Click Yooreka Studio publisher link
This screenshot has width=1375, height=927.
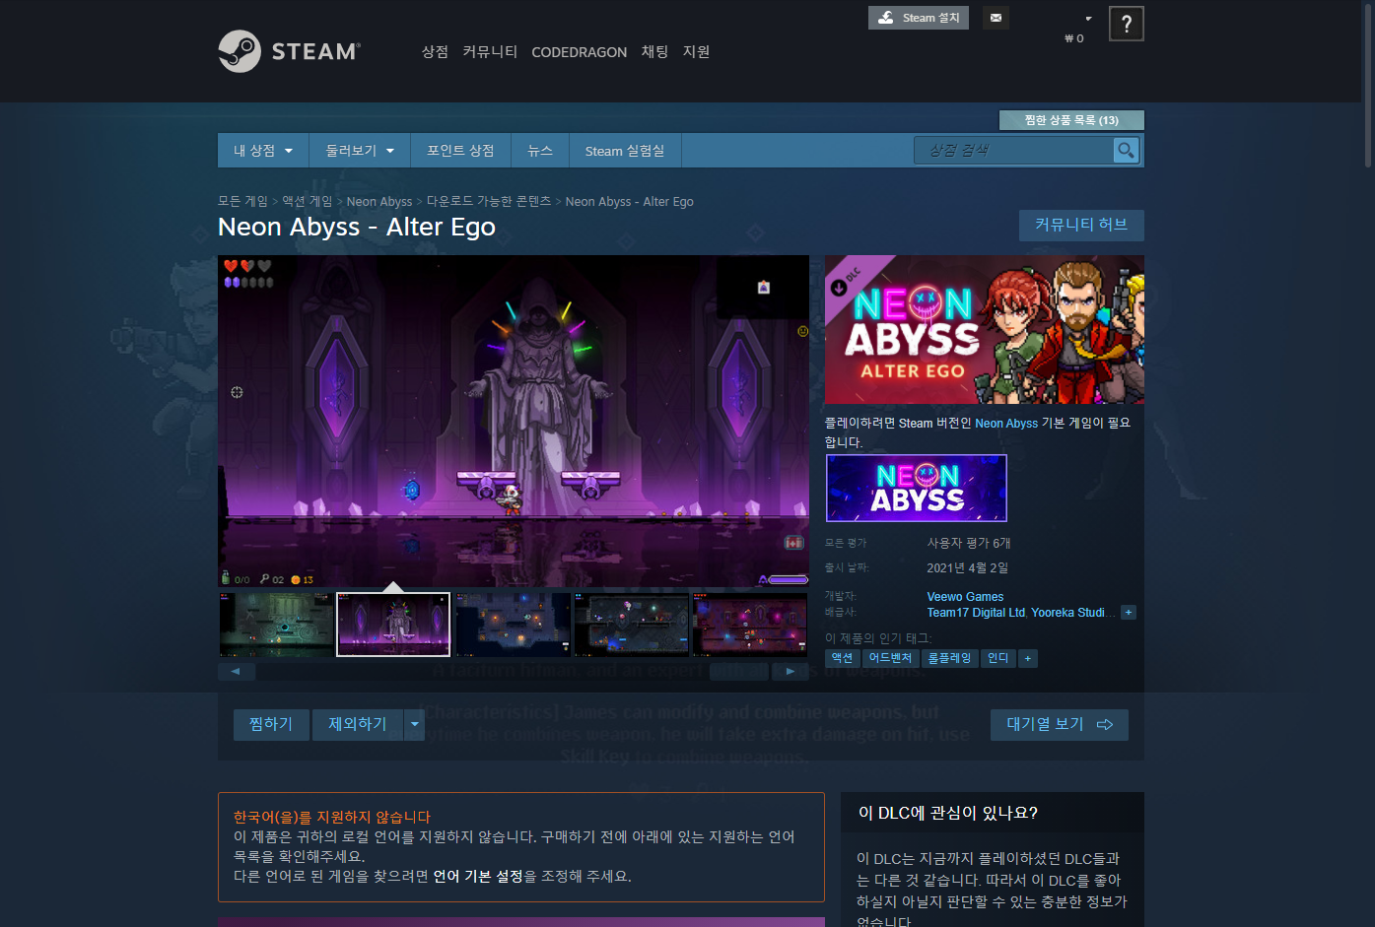point(1072,613)
